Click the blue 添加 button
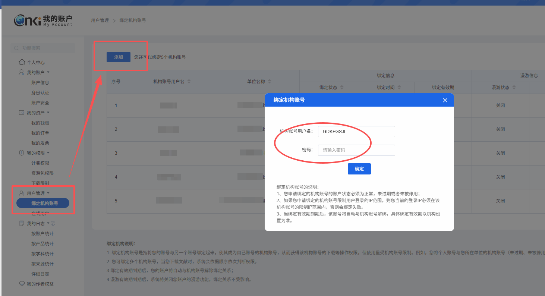The height and width of the screenshot is (296, 545). pos(119,57)
